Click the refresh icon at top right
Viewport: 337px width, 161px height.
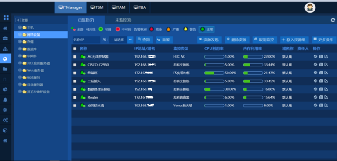(x=333, y=20)
